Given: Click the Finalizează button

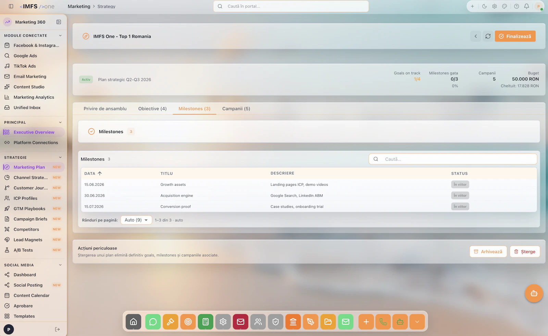Looking at the screenshot, I should 515,36.
